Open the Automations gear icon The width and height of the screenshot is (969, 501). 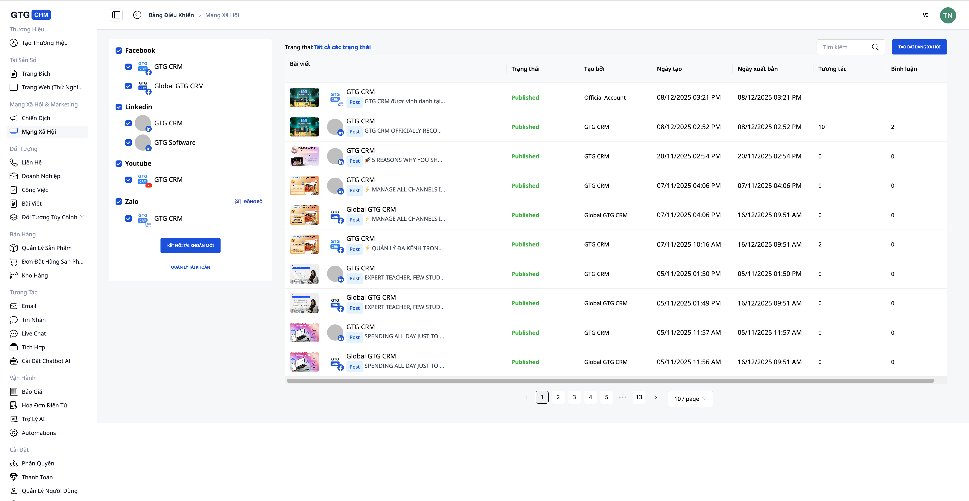(14, 433)
